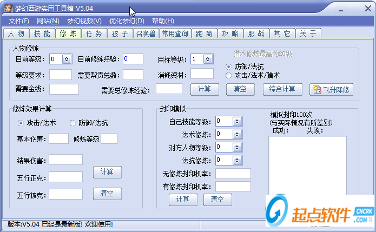The width and height of the screenshot is (376, 232).
Task: Select the 修炼 tab
Action: 68,34
